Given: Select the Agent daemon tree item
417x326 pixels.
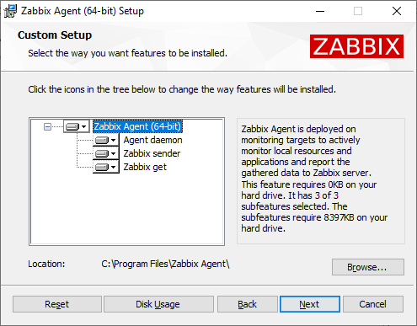Looking at the screenshot, I should (152, 140).
